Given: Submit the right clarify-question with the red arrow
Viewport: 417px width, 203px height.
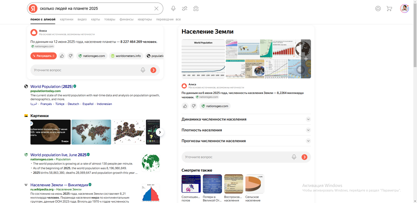Looking at the screenshot, I should [304, 157].
